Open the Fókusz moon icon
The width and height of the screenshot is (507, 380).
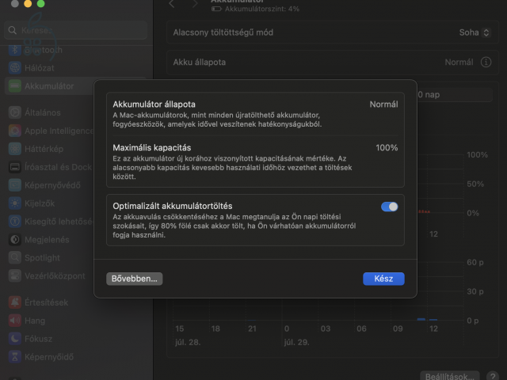pyautogui.click(x=15, y=338)
